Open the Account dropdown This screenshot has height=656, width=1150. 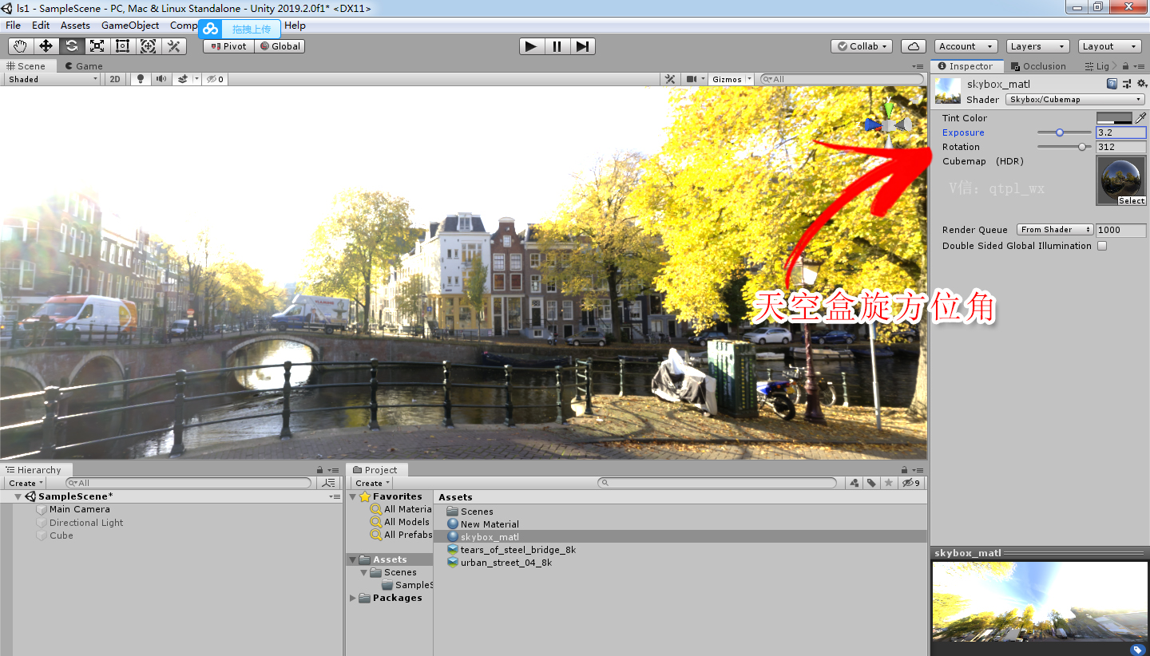(x=966, y=46)
